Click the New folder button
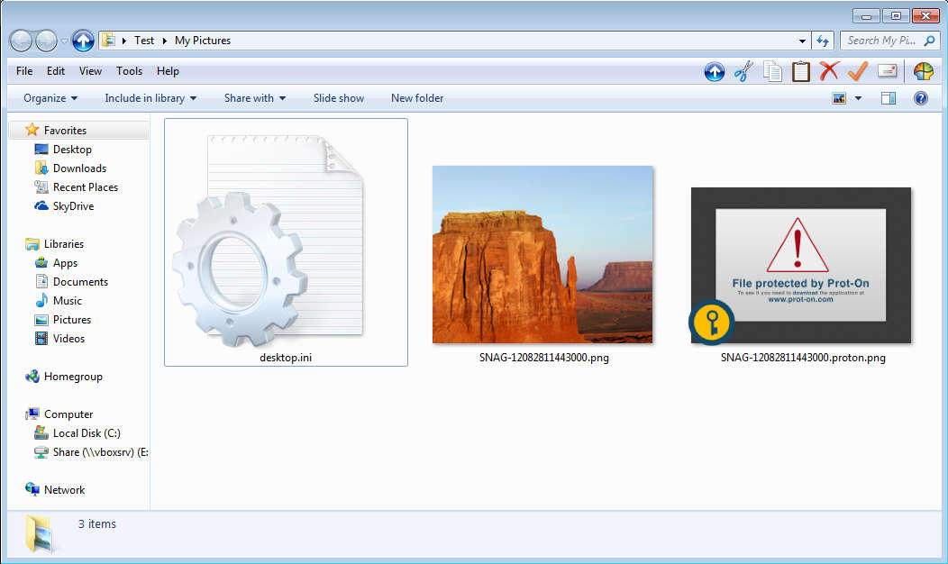The height and width of the screenshot is (564, 948). 417,98
